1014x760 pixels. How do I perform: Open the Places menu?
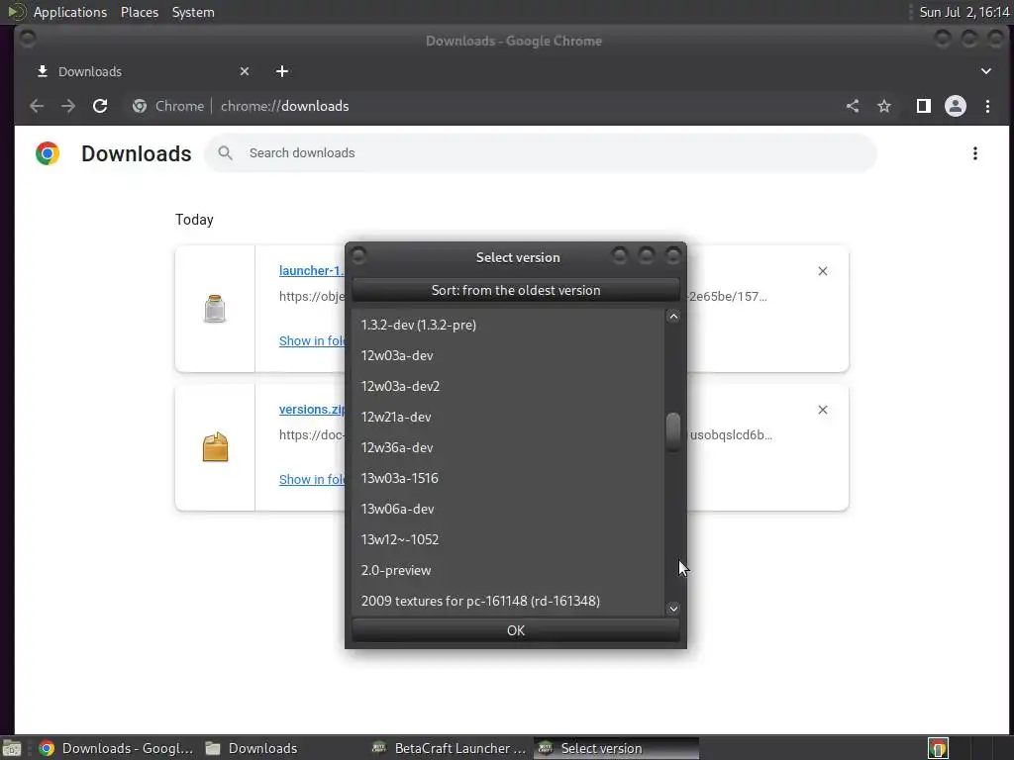click(140, 12)
